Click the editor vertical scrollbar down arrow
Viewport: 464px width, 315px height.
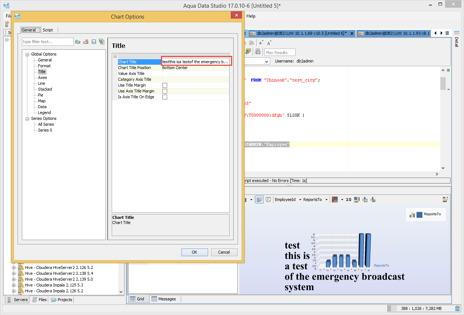coord(443,168)
